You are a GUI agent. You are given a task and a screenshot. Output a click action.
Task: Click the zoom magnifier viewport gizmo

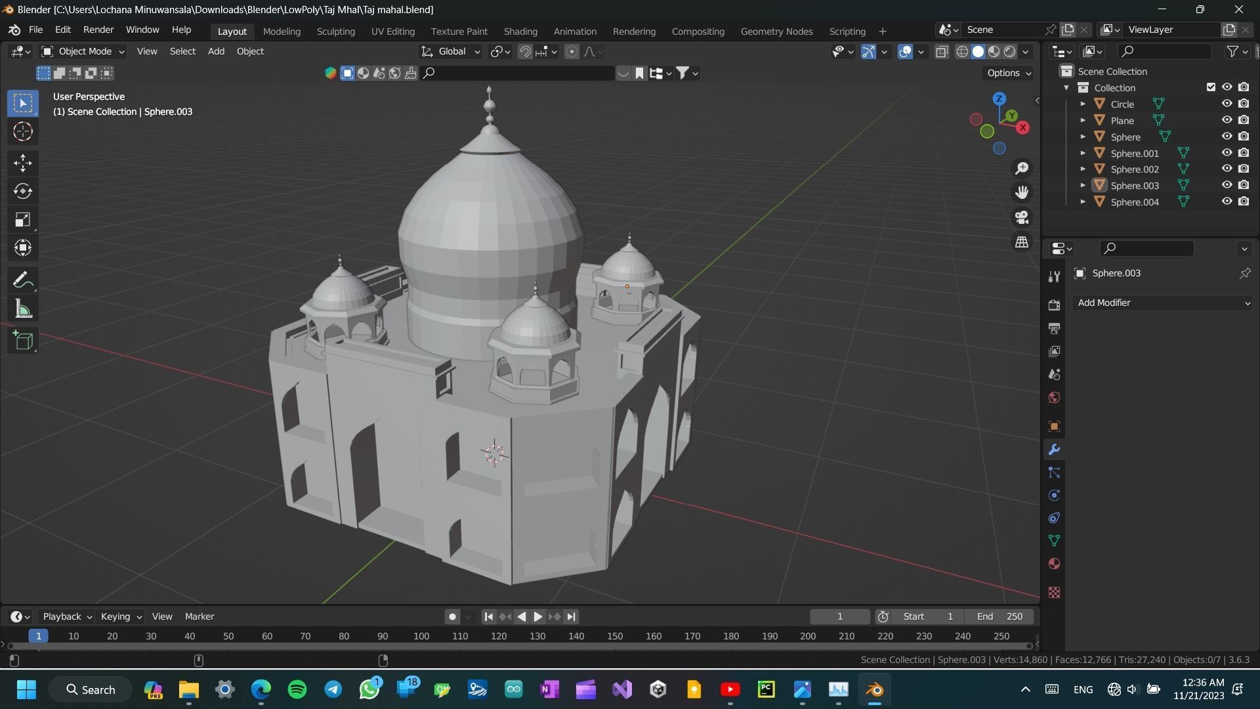click(1022, 168)
